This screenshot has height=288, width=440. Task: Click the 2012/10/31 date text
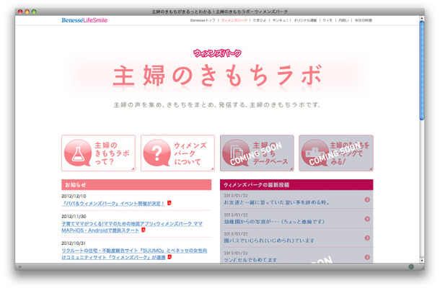pyautogui.click(x=74, y=243)
